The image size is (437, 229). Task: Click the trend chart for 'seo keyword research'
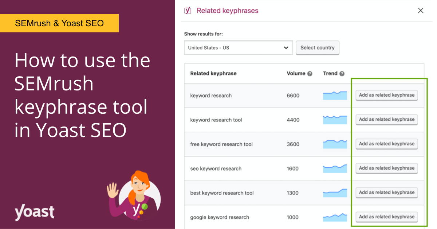click(335, 168)
